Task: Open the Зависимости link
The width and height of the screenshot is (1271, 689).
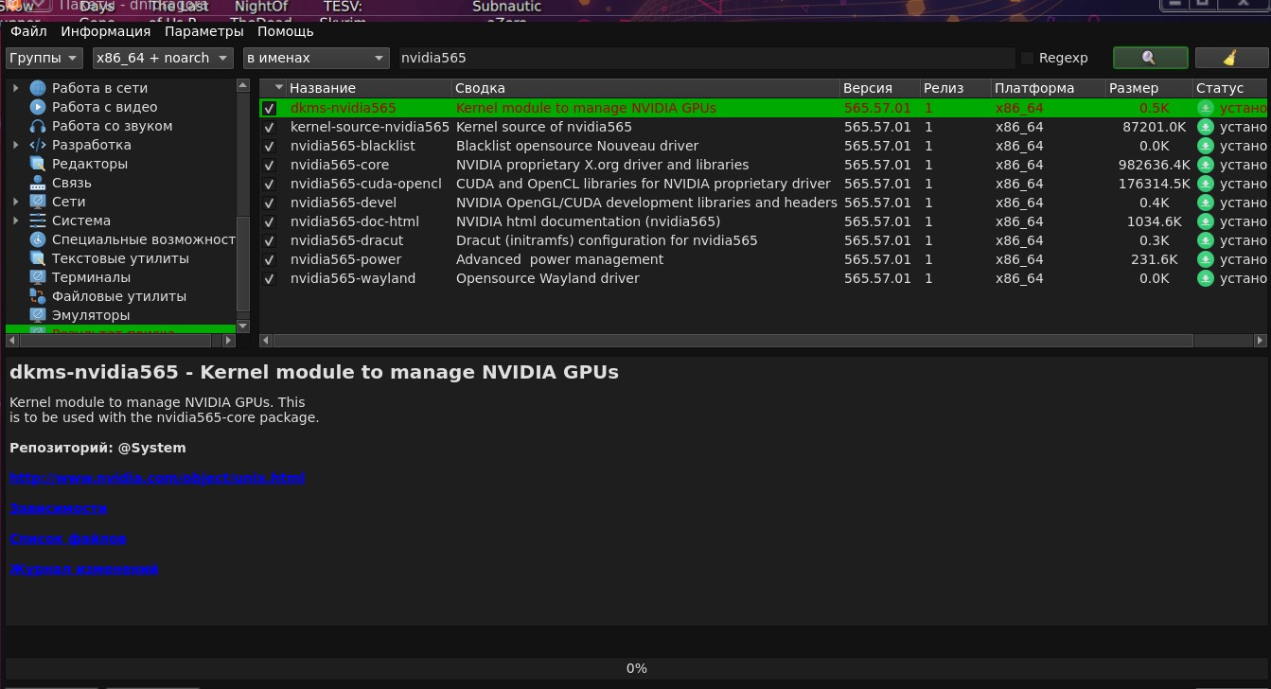Action: [x=58, y=508]
